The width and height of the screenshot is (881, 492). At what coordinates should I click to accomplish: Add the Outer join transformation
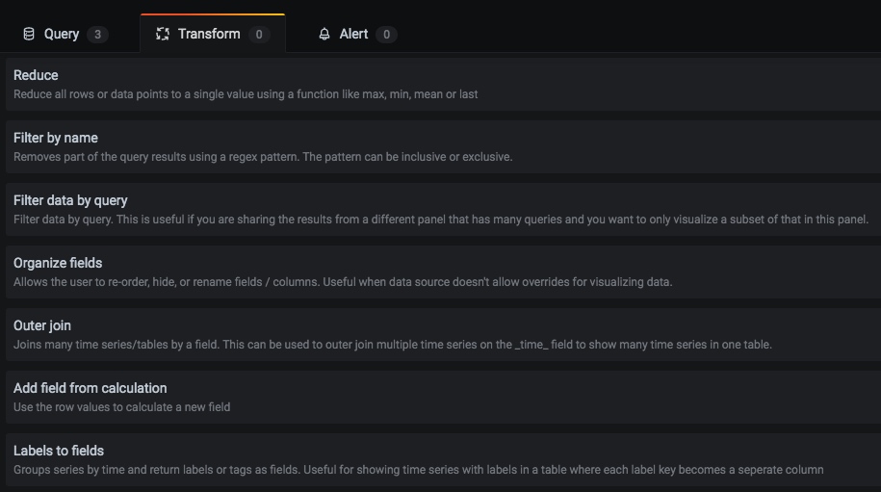[x=42, y=325]
